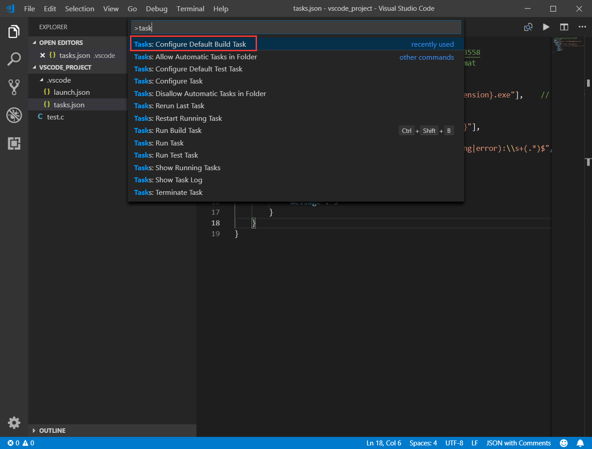Click the editor minimap preview
Screen dimensions: 592x449
coord(568,45)
